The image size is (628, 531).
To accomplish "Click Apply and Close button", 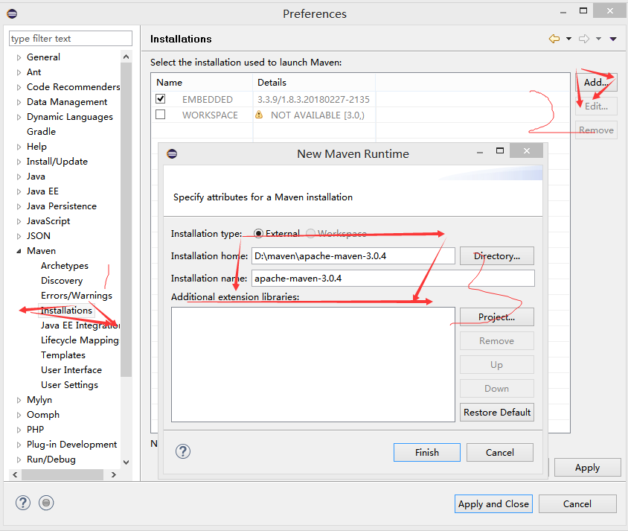I will pos(493,503).
